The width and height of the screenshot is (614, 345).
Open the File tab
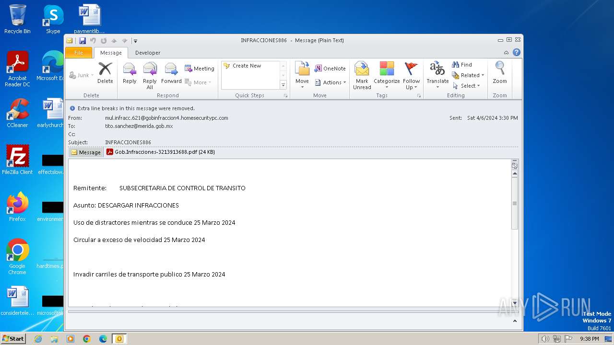(x=79, y=53)
